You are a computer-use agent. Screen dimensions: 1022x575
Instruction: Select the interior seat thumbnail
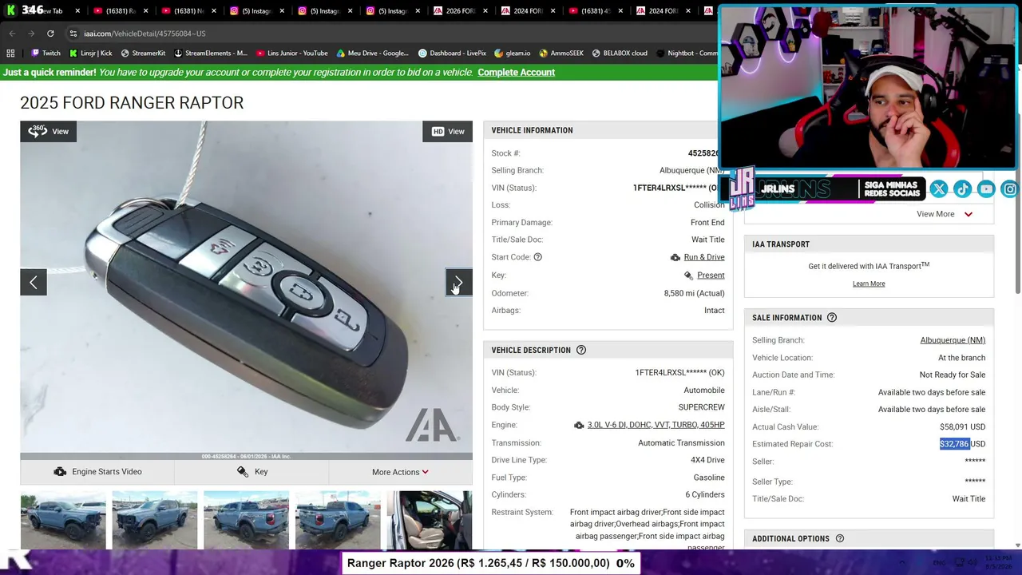(430, 520)
